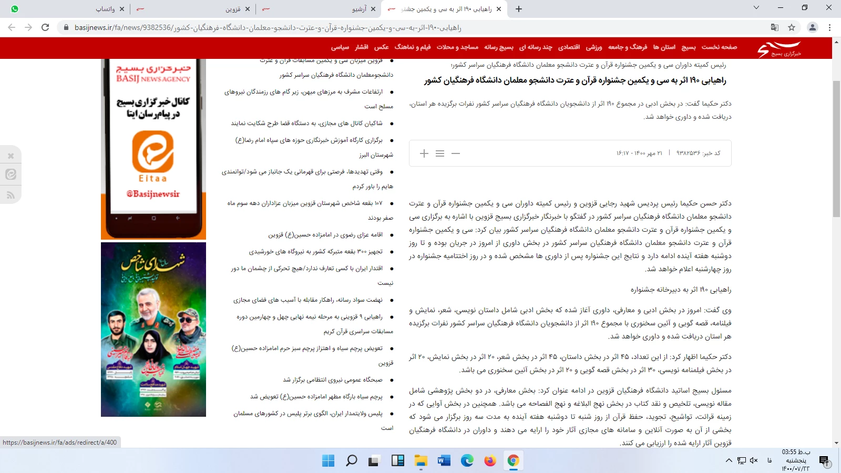
Task: Open the ورزش menu in site navigation
Action: point(594,47)
